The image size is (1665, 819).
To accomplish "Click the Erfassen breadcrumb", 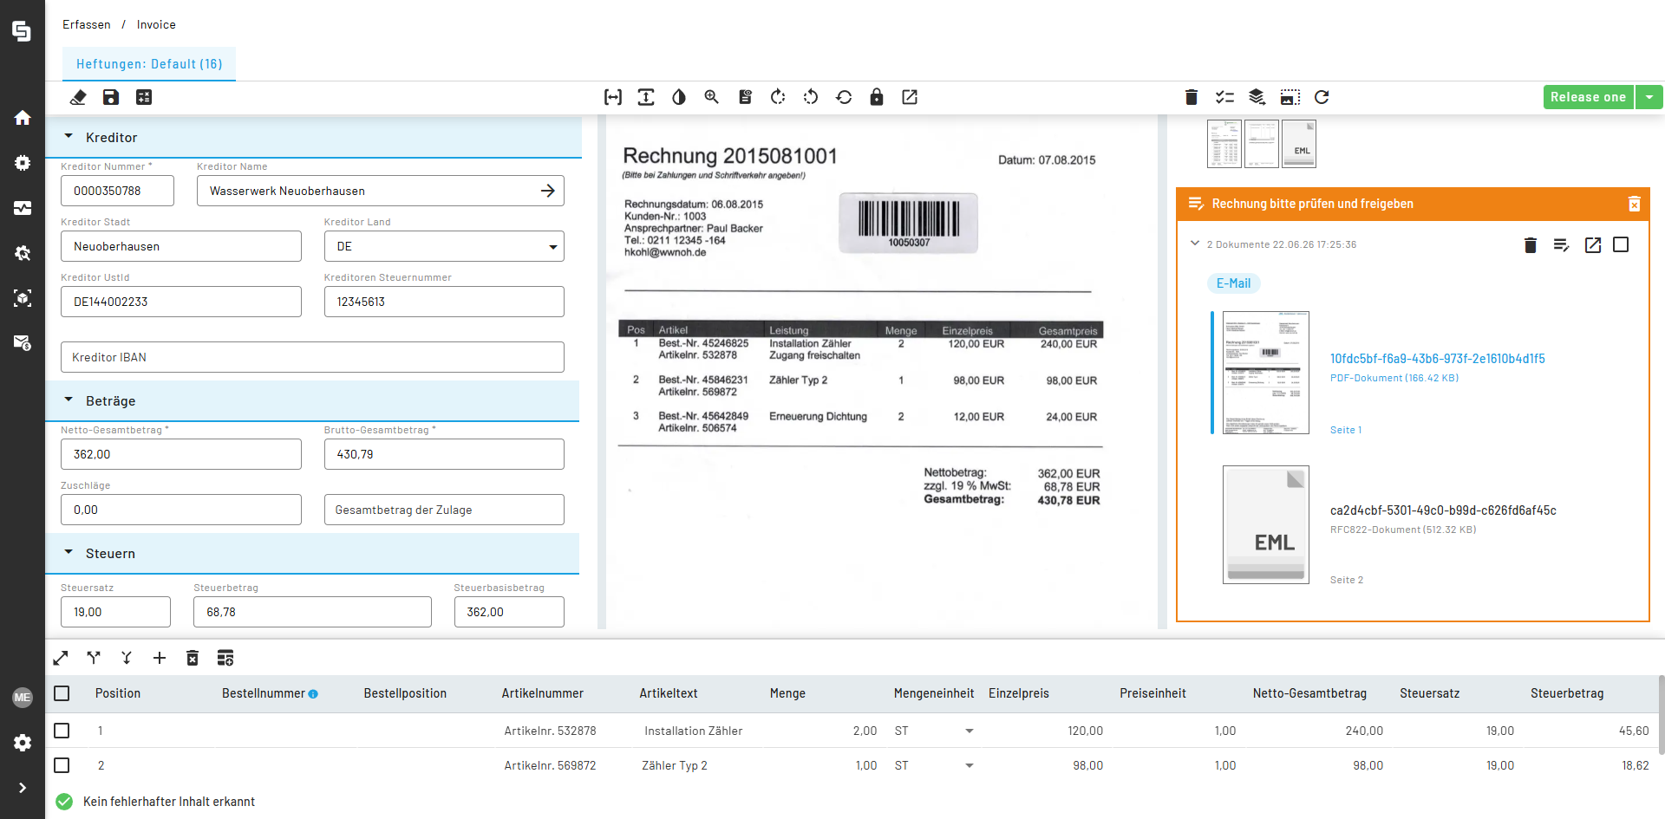I will (87, 24).
